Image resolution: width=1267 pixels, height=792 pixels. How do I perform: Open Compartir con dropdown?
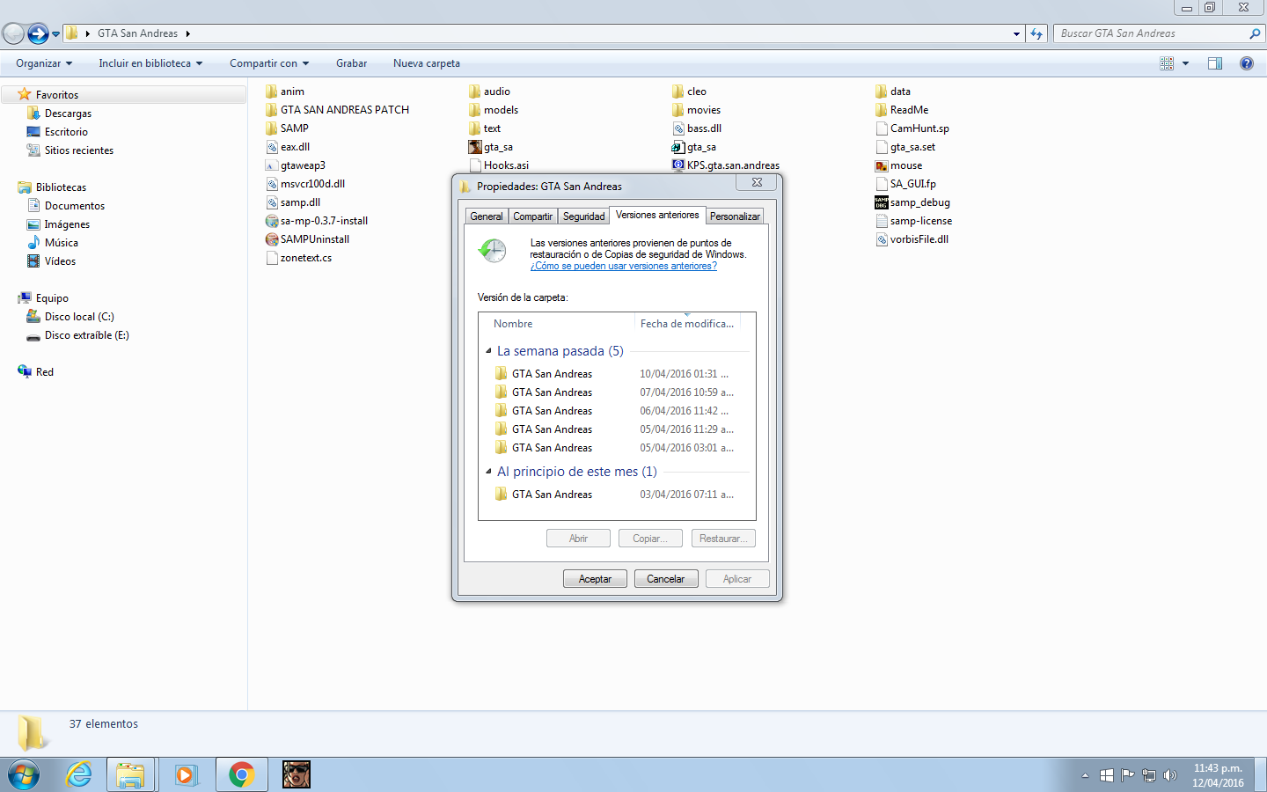[x=269, y=63]
